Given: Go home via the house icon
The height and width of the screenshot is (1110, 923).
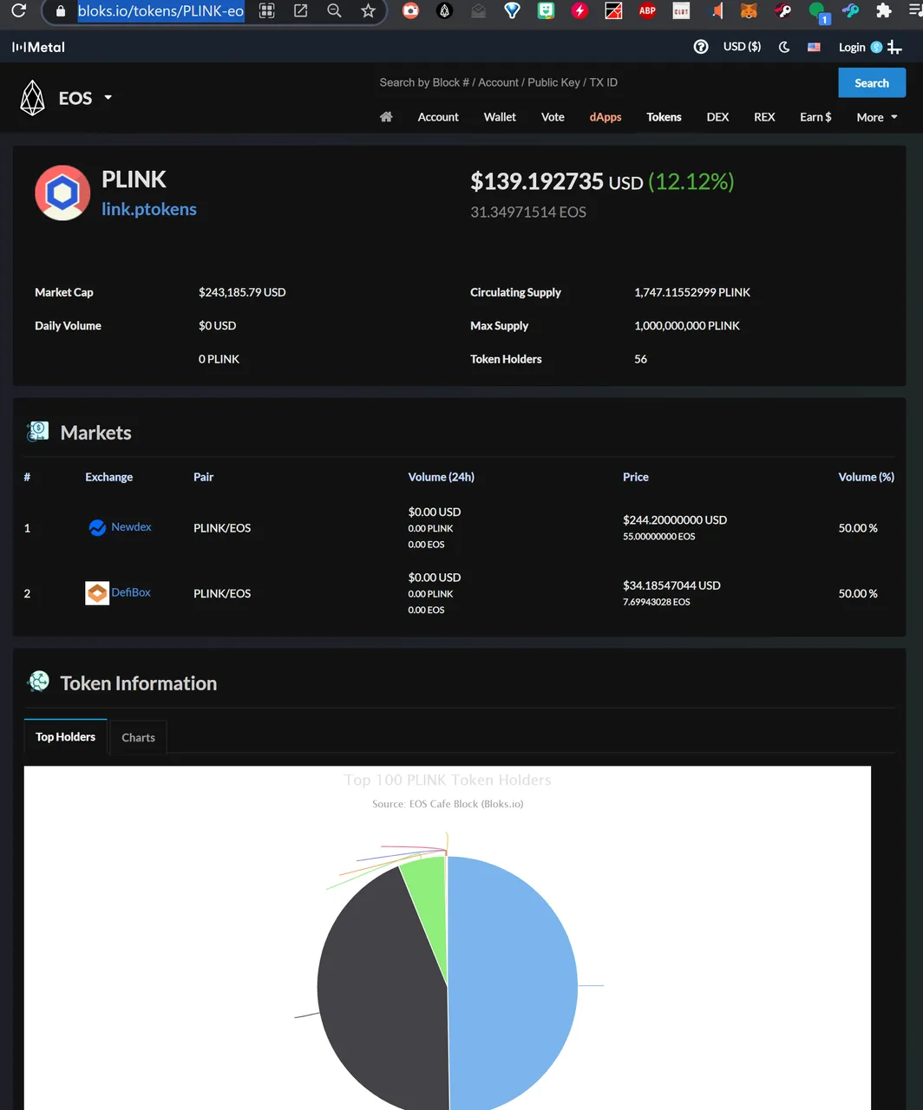Looking at the screenshot, I should 386,117.
